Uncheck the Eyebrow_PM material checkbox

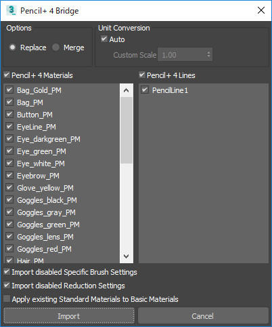click(9, 176)
